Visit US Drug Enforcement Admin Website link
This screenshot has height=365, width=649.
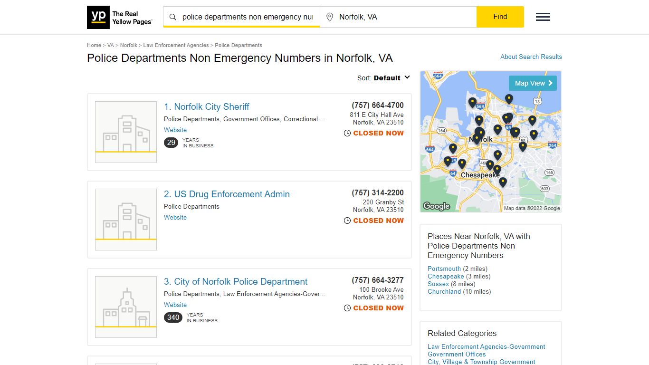[x=175, y=217]
